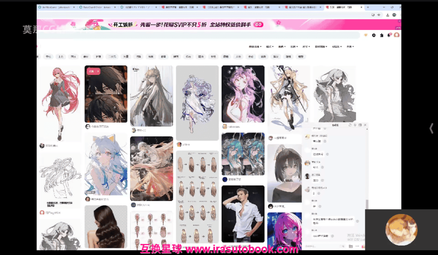Open the author name under the dark-haired boys image
Viewport: 438px width, 255px height.
(x=100, y=127)
